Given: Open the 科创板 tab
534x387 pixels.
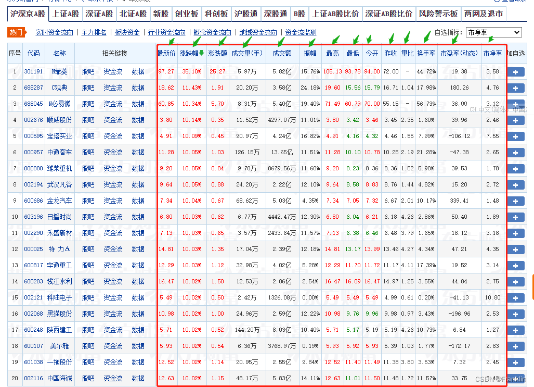Looking at the screenshot, I should (216, 14).
